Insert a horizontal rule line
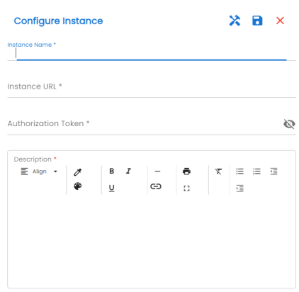 click(157, 172)
